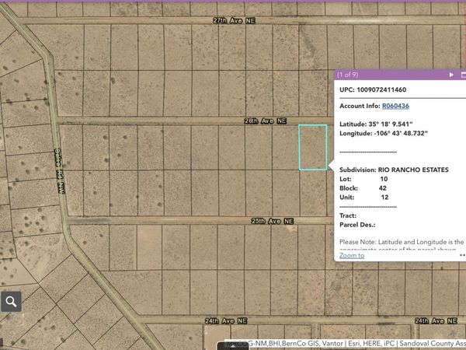Expand the bottom attribute panel handle
466x350 pixels.
pyautogui.click(x=233, y=346)
